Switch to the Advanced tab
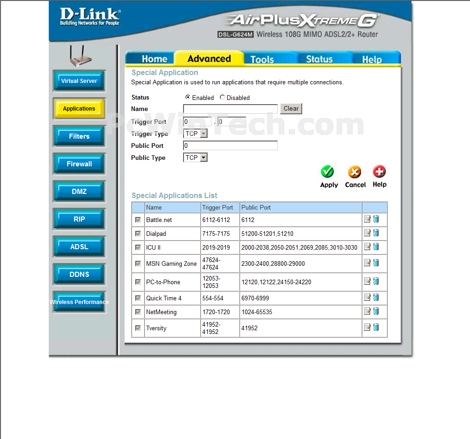The image size is (470, 439). [209, 59]
